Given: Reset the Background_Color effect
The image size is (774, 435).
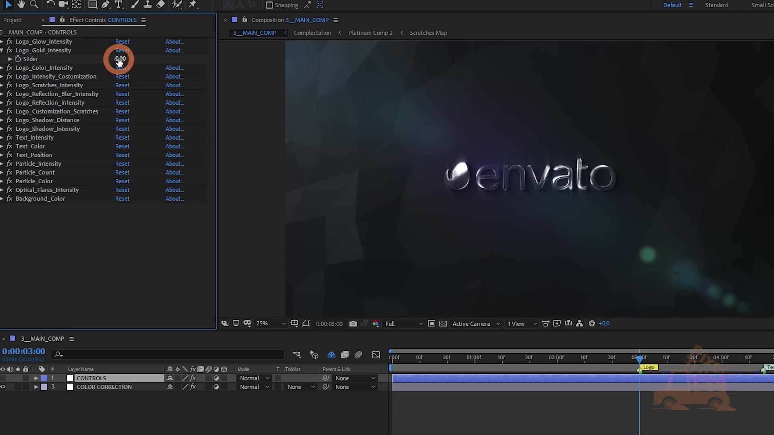Looking at the screenshot, I should [122, 199].
